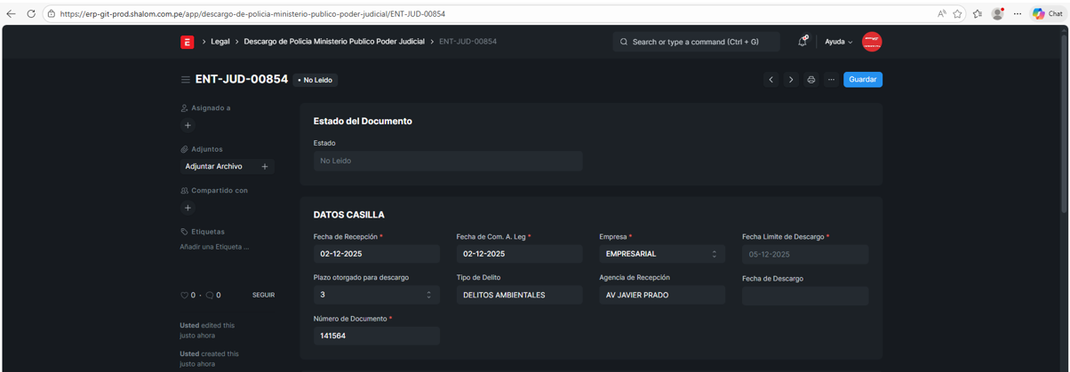
Task: Add share user plus under Compartido con
Action: point(188,208)
